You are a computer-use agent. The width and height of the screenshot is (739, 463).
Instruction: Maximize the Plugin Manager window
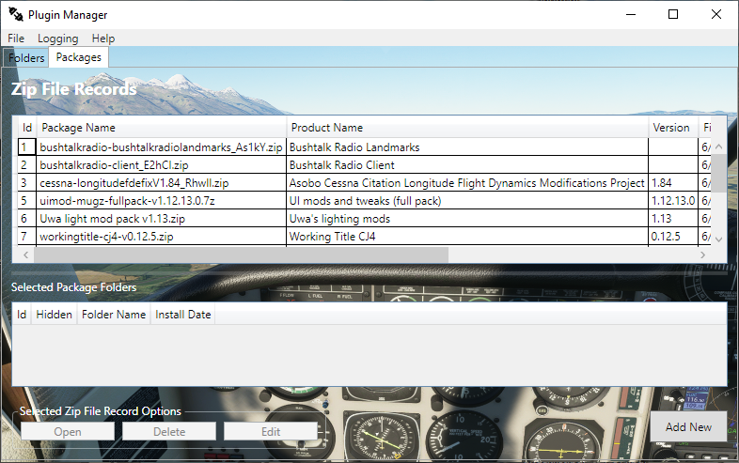tap(673, 15)
